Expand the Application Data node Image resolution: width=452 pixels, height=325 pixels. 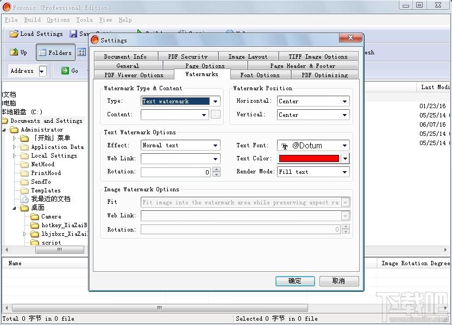coord(15,147)
